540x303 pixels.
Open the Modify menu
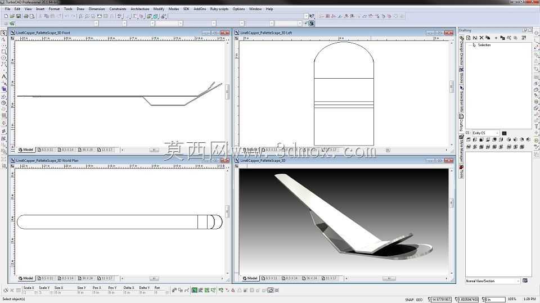(159, 9)
